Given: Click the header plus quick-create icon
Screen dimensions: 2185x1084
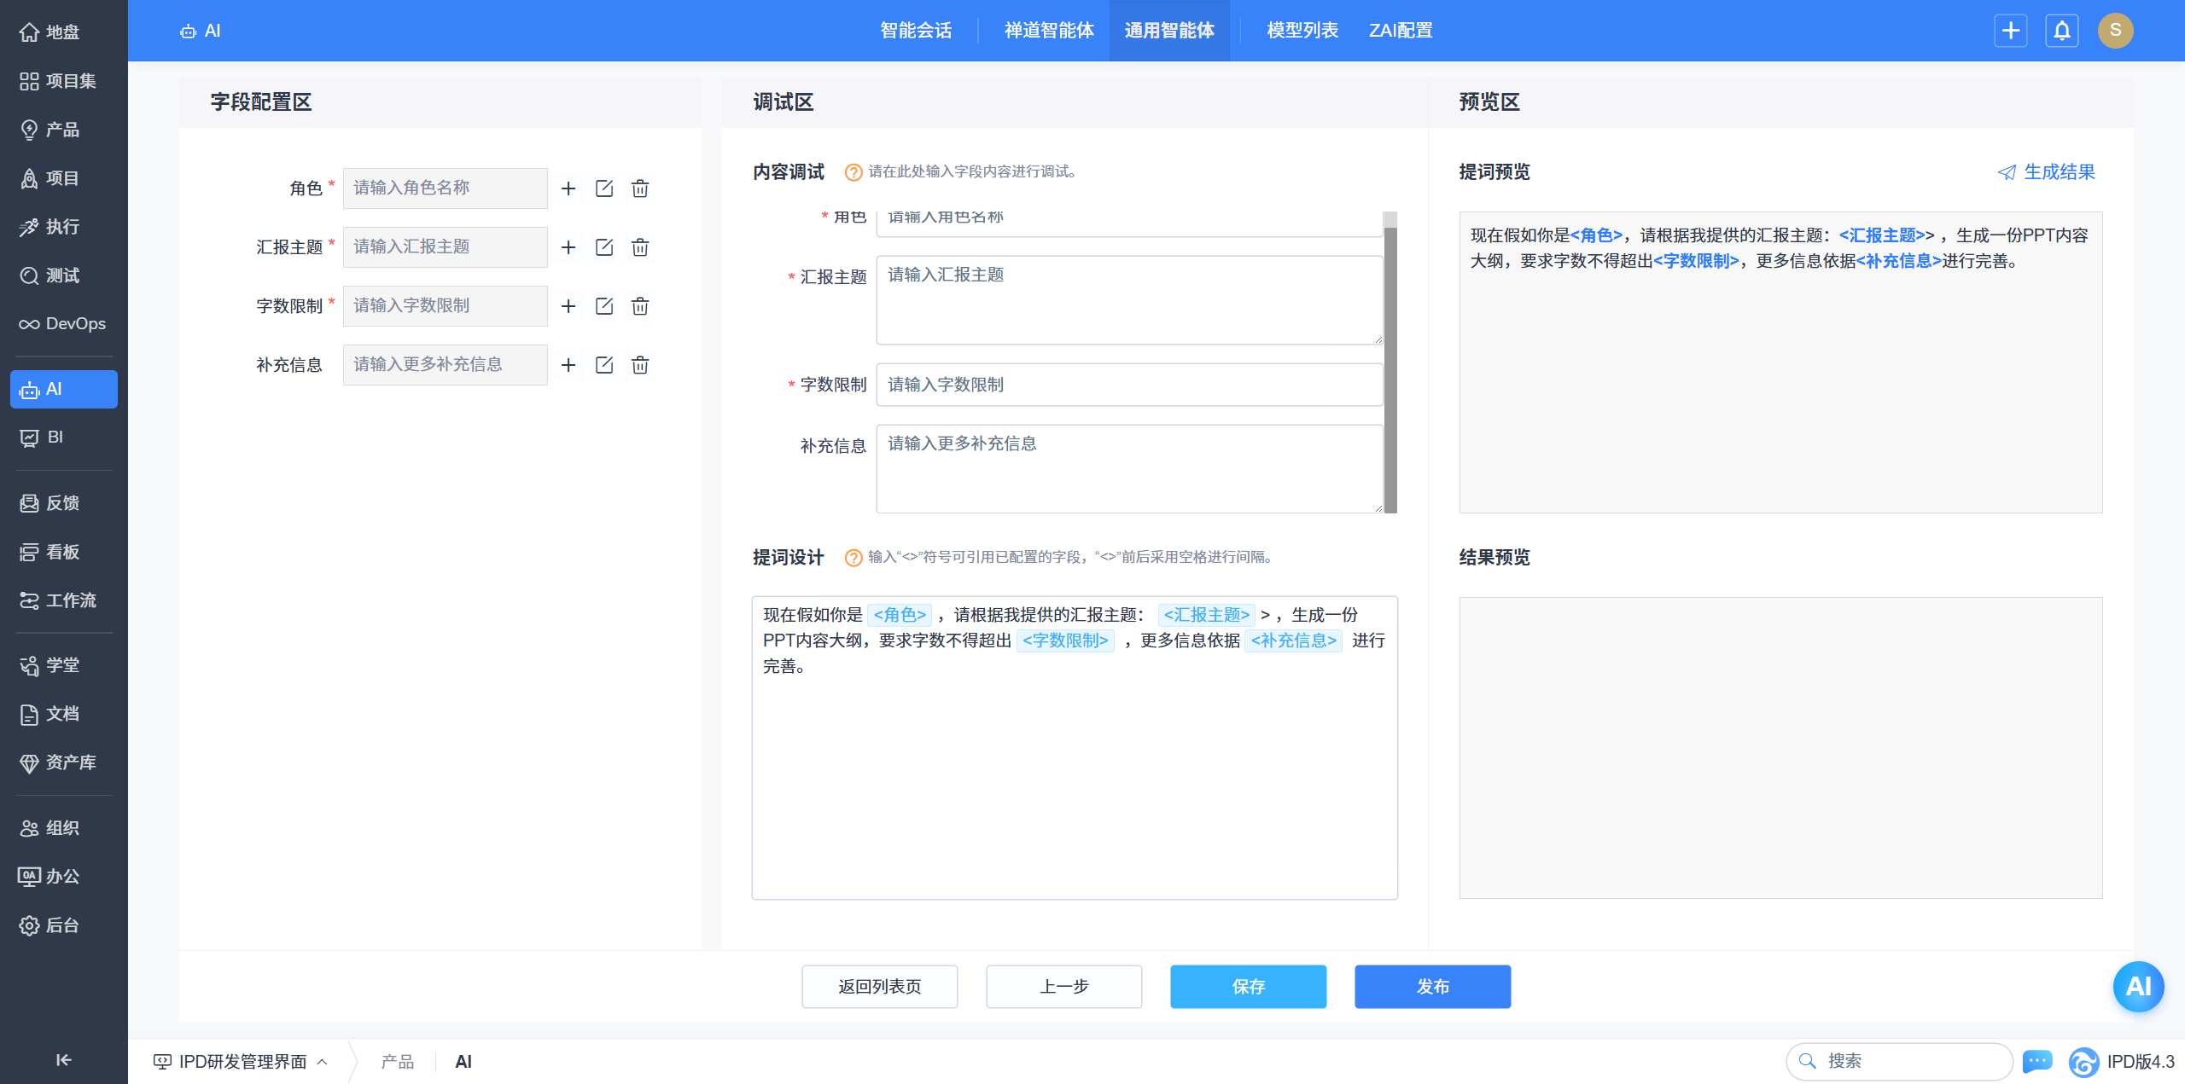Looking at the screenshot, I should 2011,31.
